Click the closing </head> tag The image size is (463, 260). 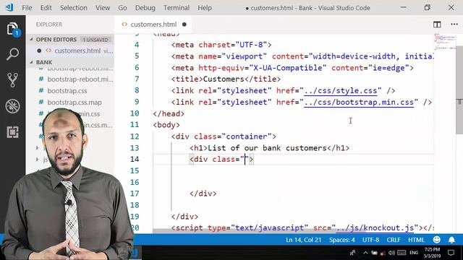pyautogui.click(x=169, y=114)
